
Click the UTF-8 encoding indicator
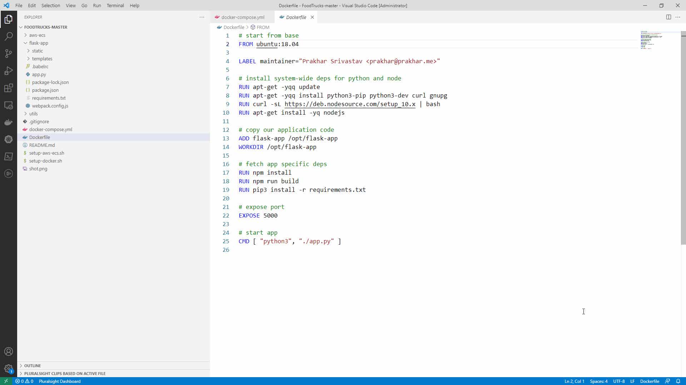point(619,381)
